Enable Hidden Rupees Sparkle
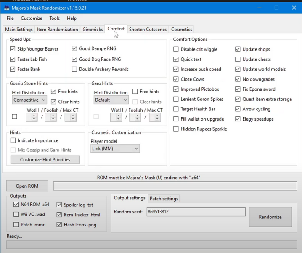Viewport: 302px width, 253px height. [x=176, y=129]
